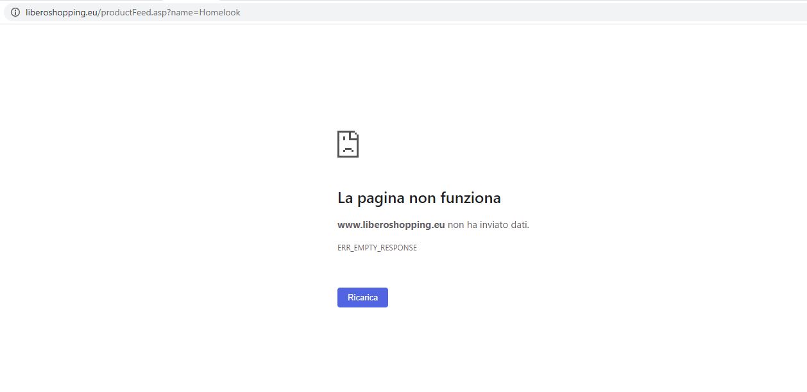This screenshot has width=807, height=392.
Task: Click the "non ha inviato dati." message
Action: [489, 225]
